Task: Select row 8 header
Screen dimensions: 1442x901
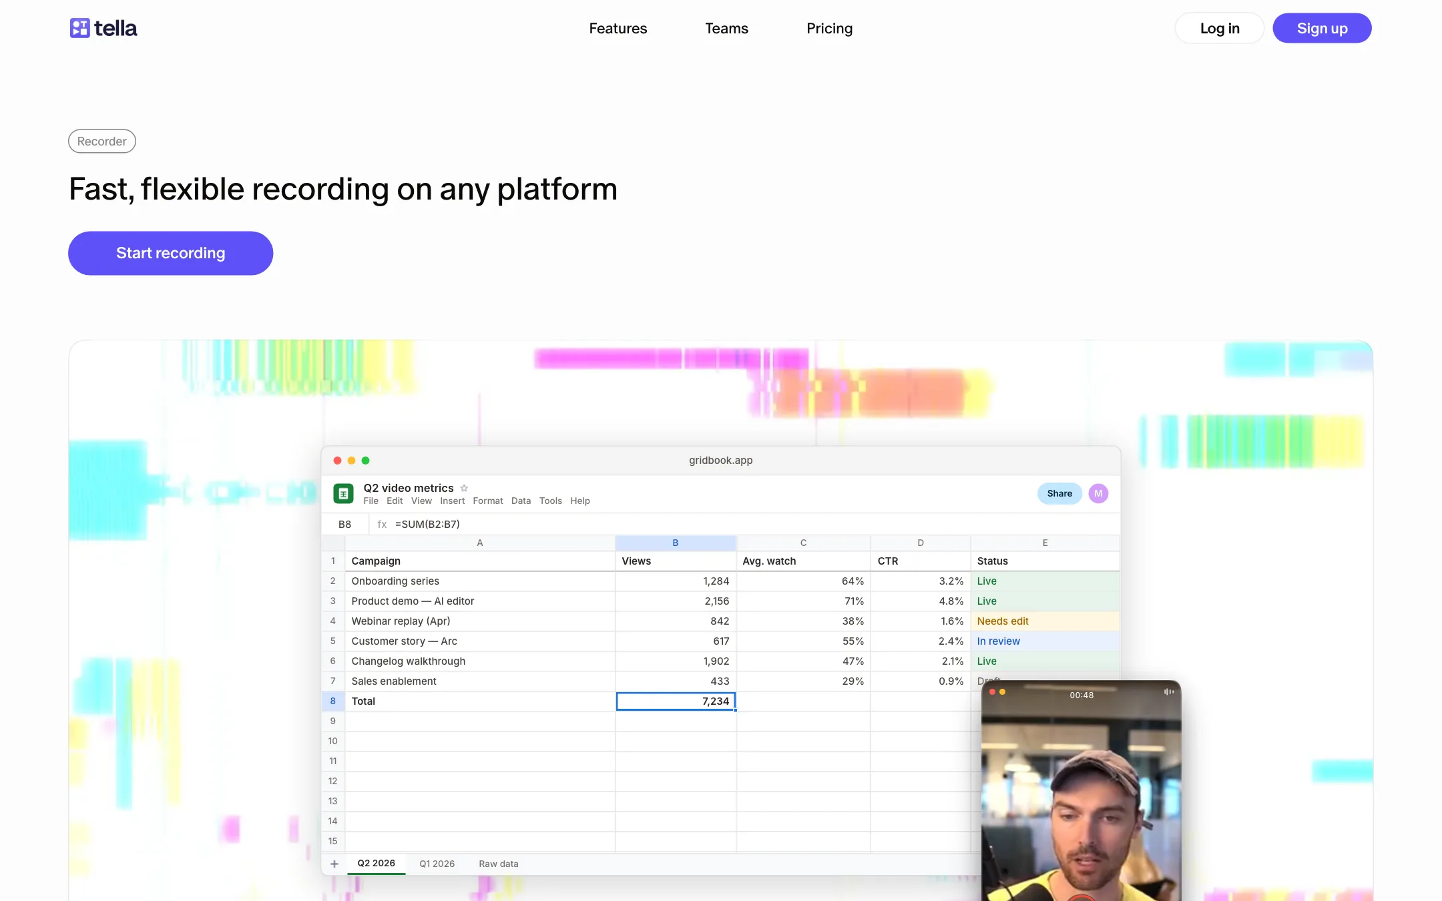Action: (x=333, y=701)
